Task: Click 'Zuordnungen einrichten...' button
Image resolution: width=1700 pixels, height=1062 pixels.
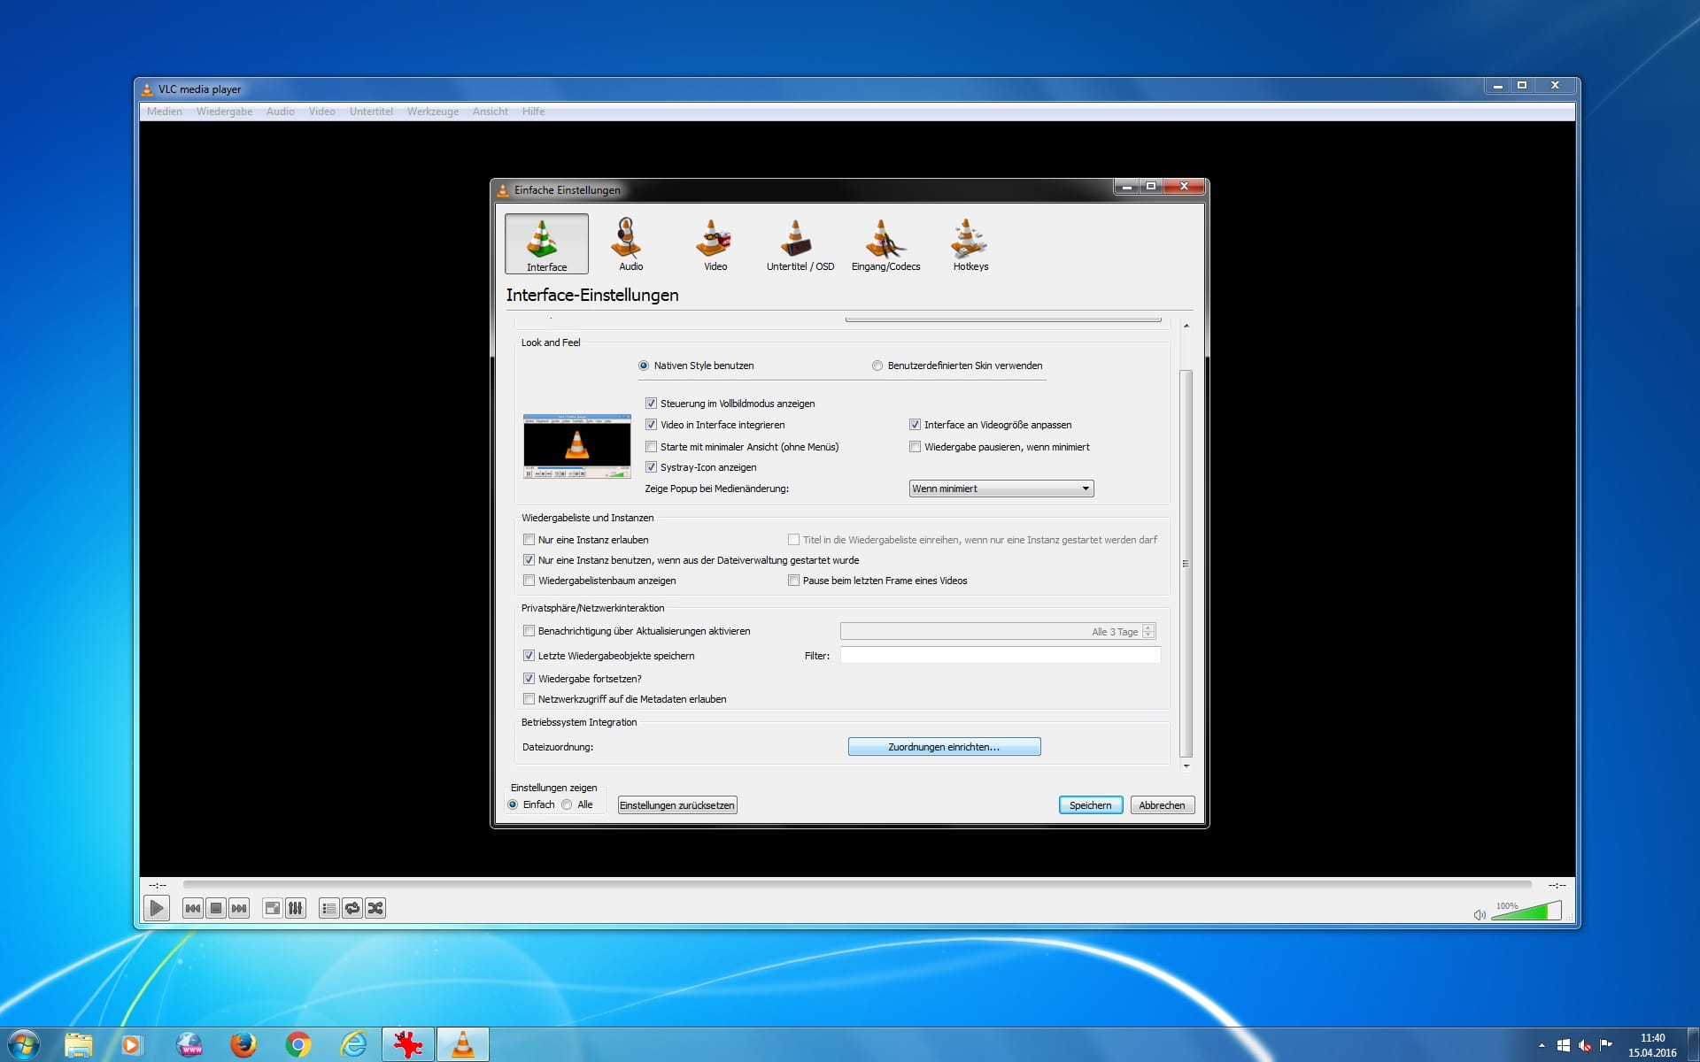Action: [x=944, y=747]
